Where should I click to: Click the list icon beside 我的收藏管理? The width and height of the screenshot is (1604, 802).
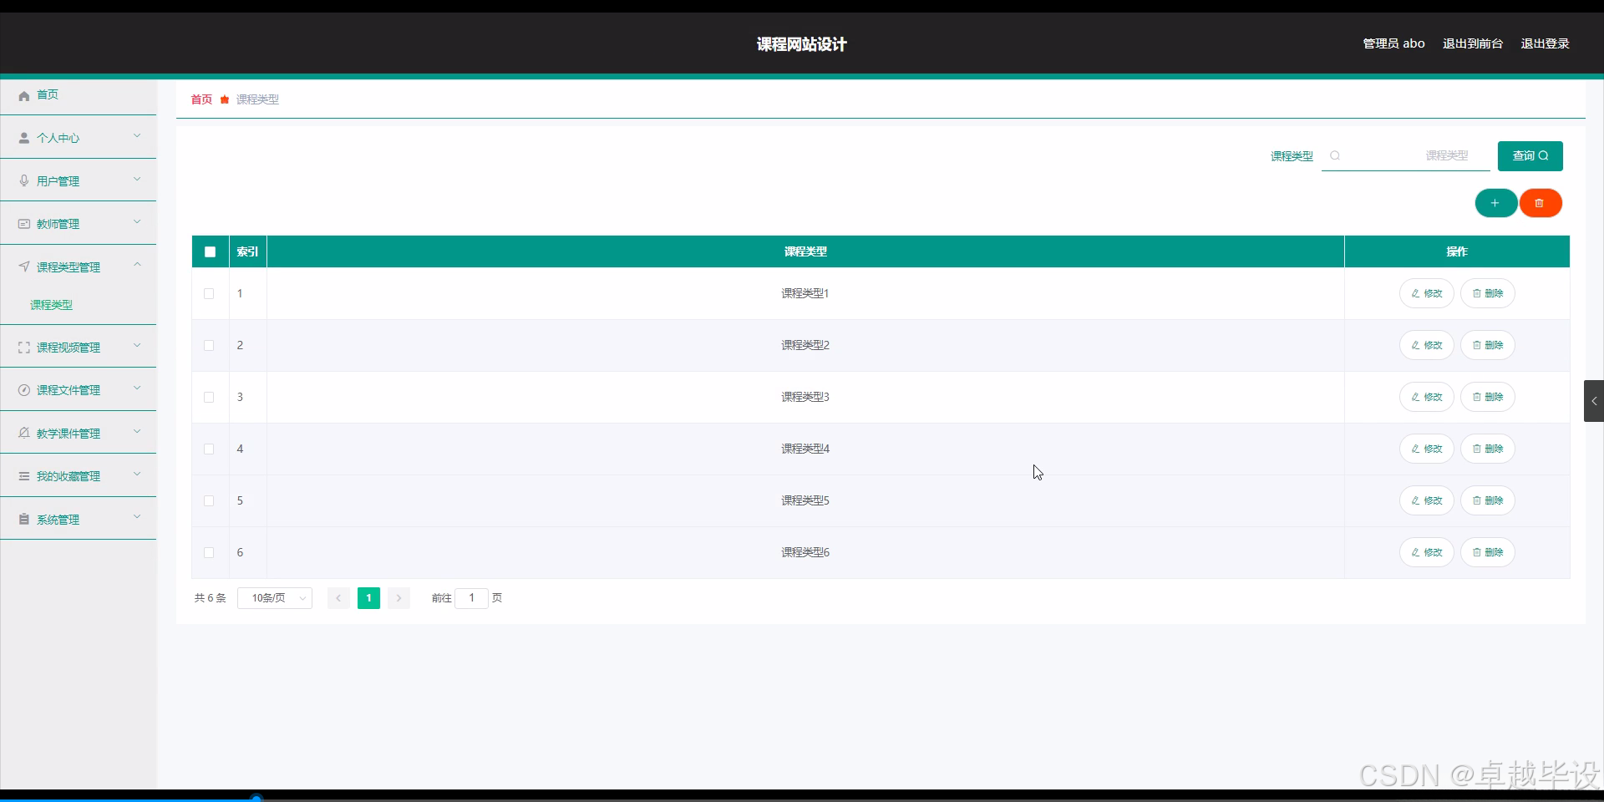(x=24, y=476)
